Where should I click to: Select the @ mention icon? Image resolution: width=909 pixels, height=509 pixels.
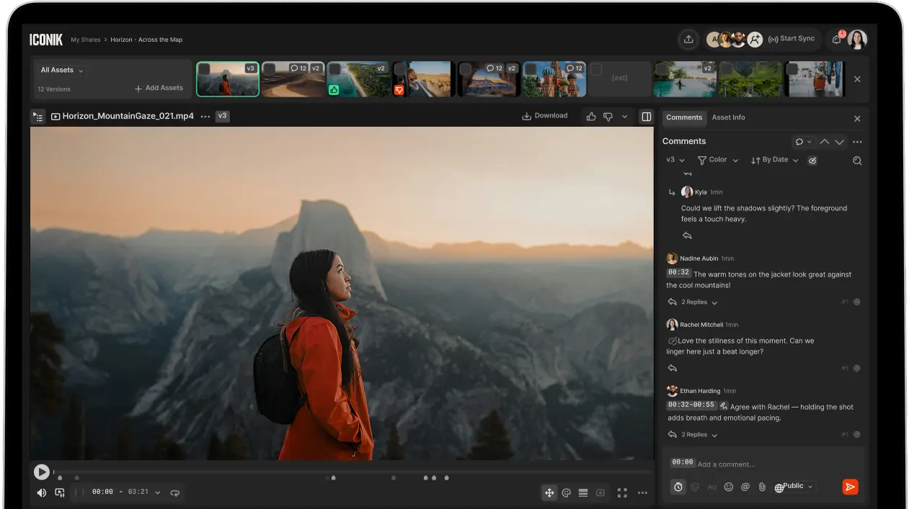(746, 487)
